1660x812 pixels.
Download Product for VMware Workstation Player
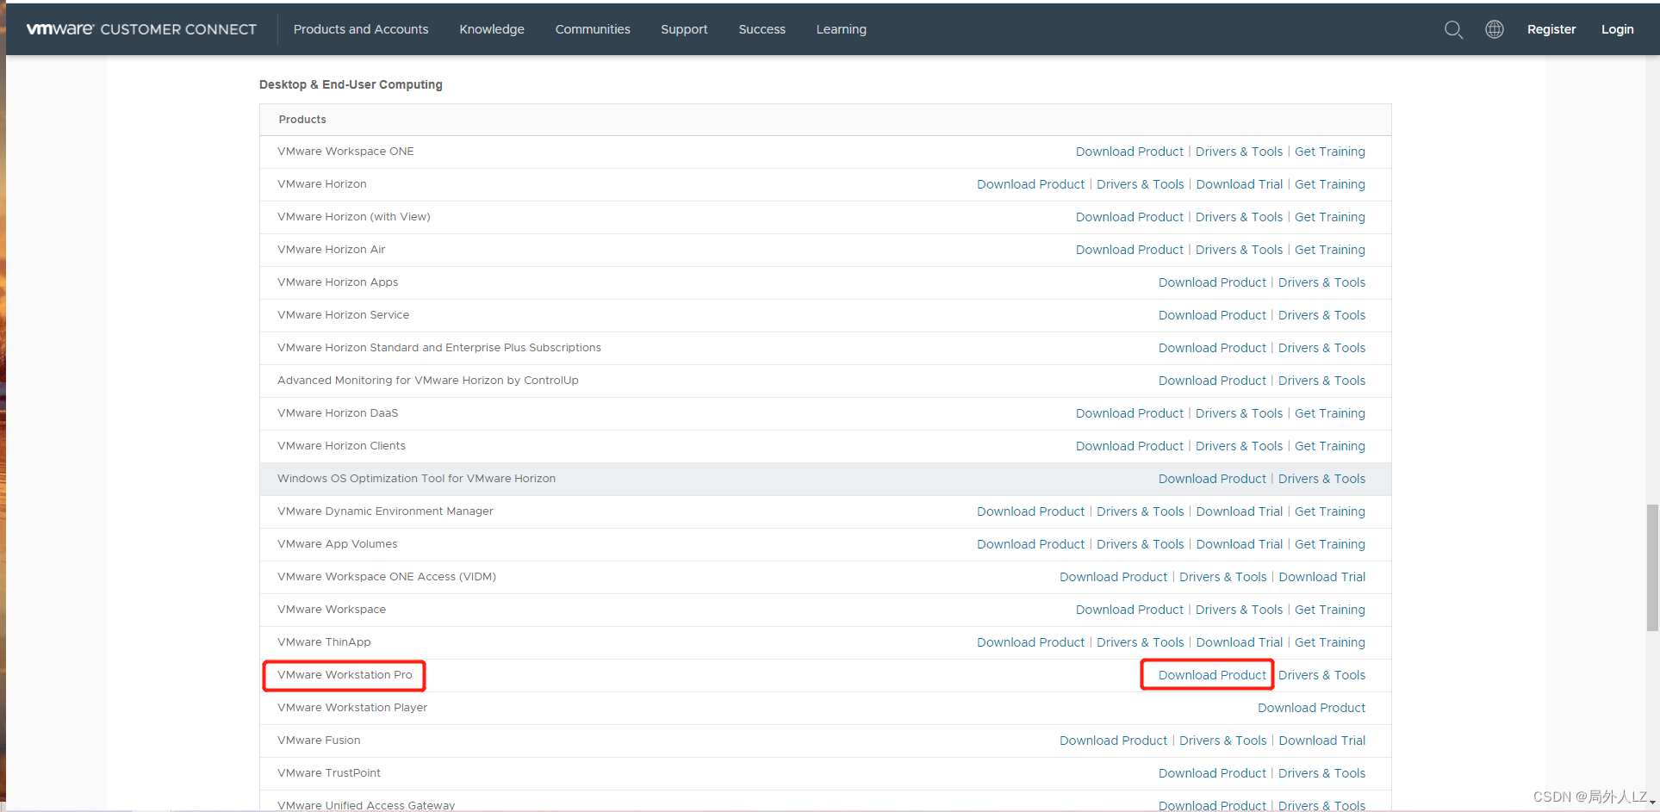(1311, 708)
